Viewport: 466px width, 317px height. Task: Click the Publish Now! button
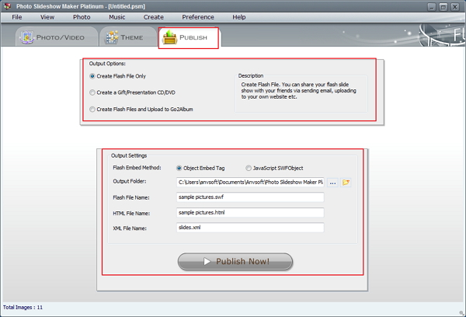(x=235, y=261)
